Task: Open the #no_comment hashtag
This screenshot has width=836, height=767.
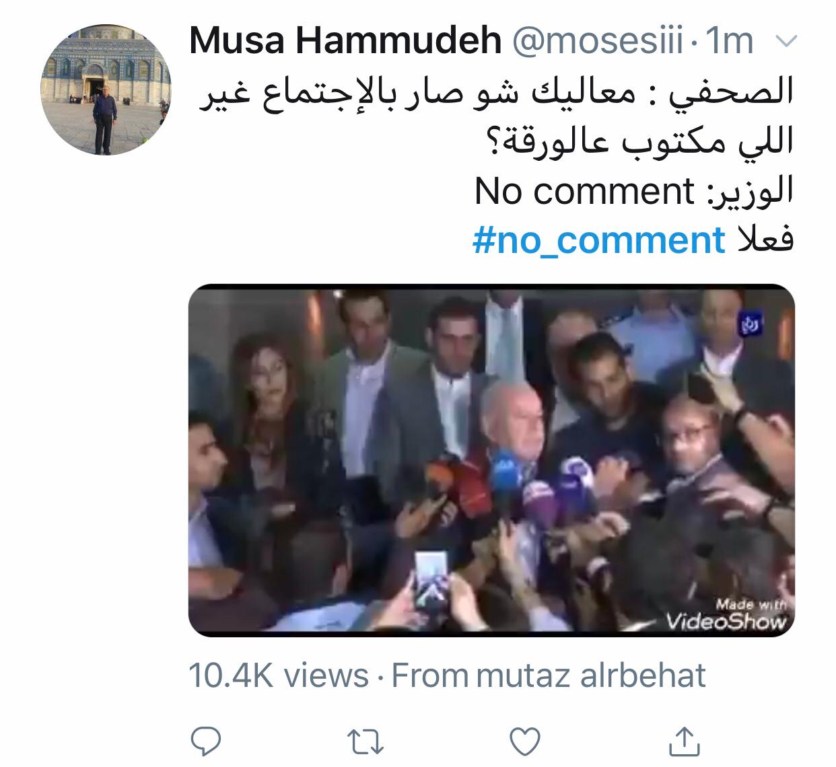Action: pos(599,240)
